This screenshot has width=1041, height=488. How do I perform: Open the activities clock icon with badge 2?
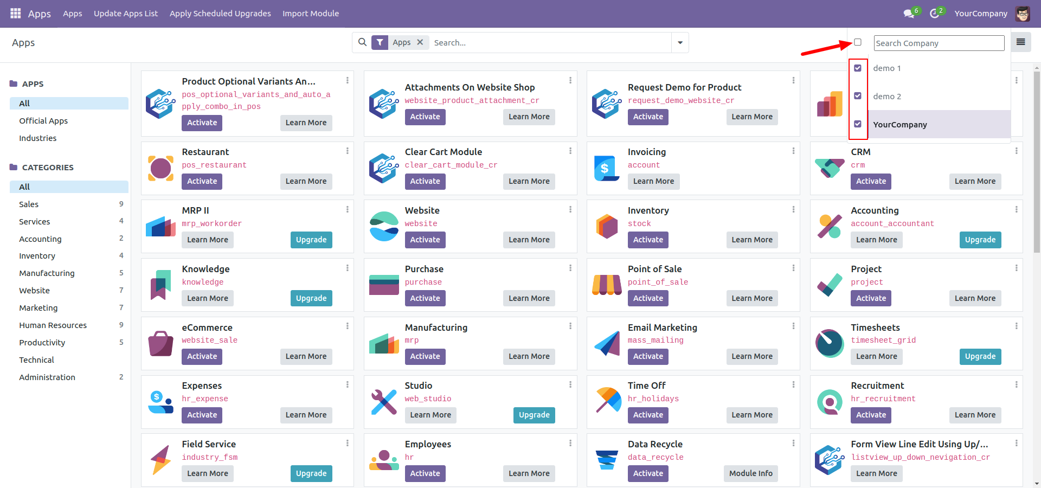coord(935,14)
